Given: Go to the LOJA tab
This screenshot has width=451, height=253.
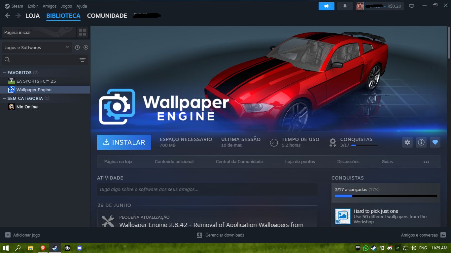Looking at the screenshot, I should pyautogui.click(x=32, y=15).
